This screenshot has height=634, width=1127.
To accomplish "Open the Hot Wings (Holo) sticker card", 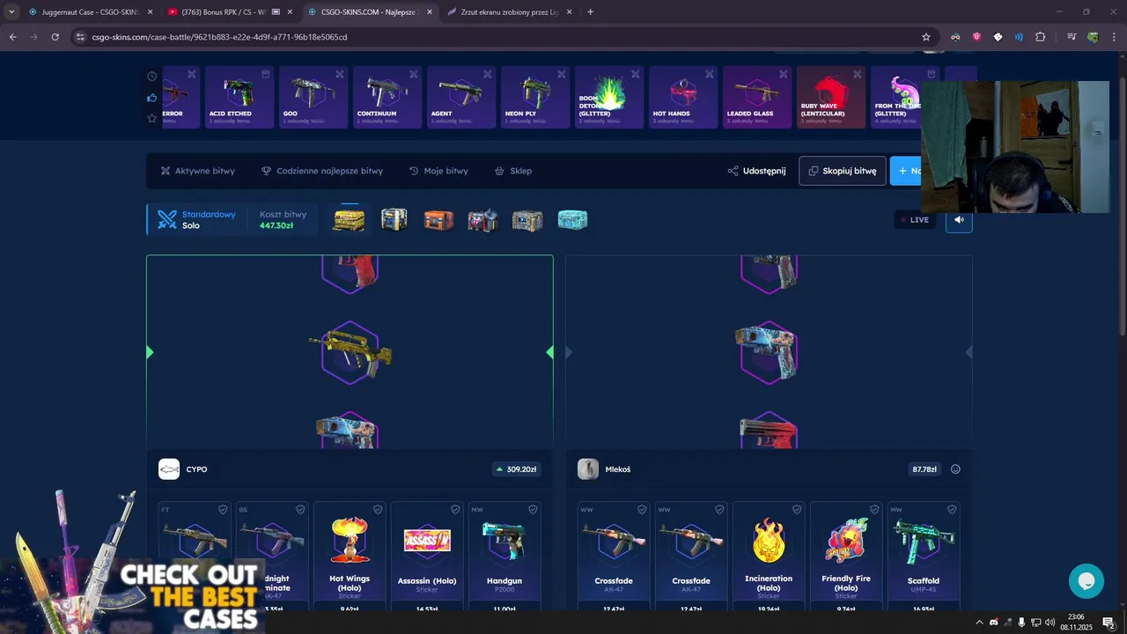I will coord(350,556).
